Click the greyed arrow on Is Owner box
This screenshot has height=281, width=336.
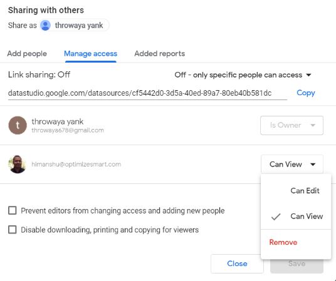tap(313, 125)
